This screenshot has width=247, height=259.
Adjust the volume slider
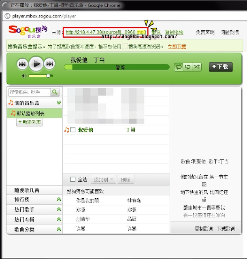coord(40,76)
